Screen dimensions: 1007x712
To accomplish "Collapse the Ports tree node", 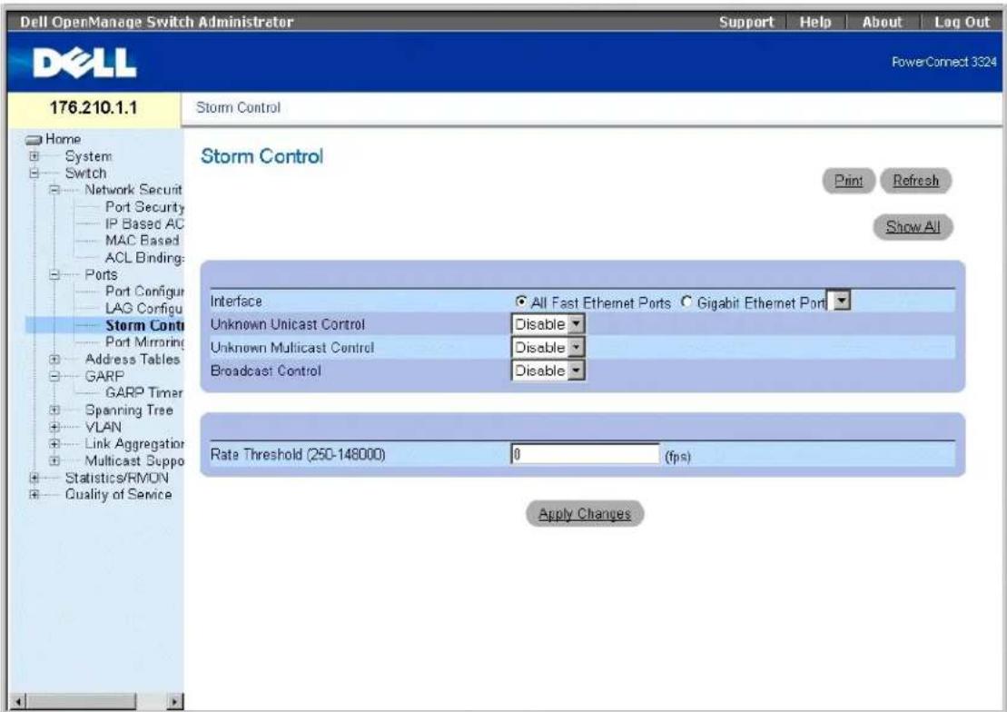I will pos(54,275).
